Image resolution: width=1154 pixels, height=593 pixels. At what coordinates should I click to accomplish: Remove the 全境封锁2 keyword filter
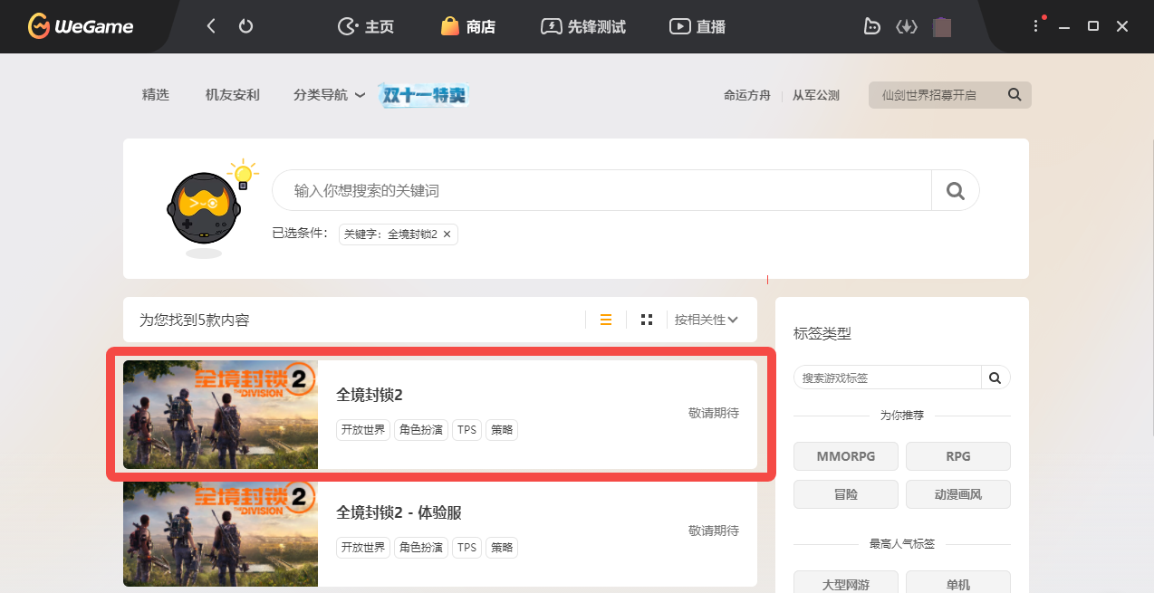pos(447,234)
